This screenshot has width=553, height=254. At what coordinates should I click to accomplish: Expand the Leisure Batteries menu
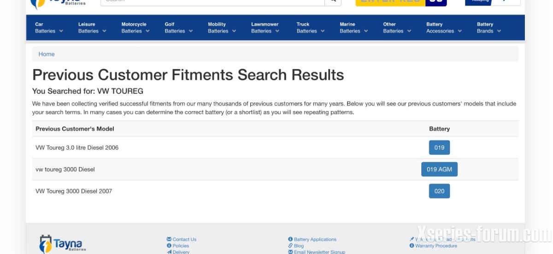click(92, 28)
